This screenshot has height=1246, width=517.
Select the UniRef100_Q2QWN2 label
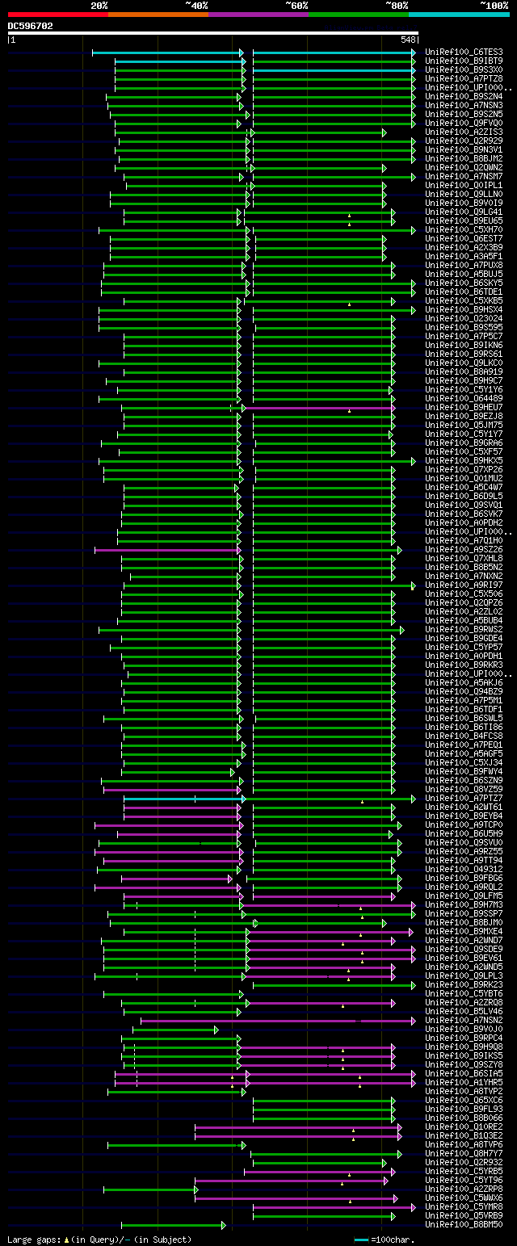(464, 168)
